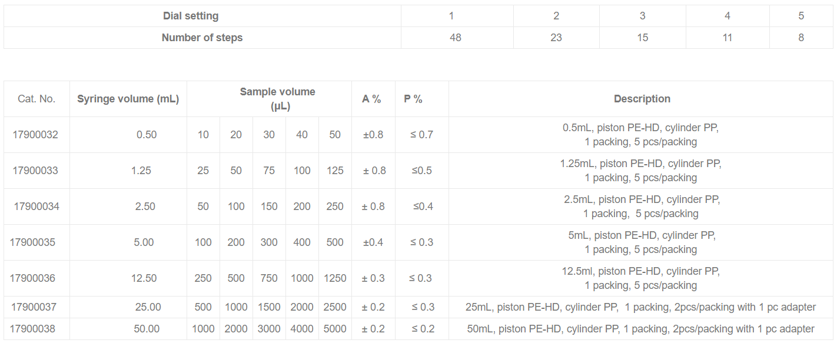Click dial setting number 5
The width and height of the screenshot is (837, 343).
801,16
